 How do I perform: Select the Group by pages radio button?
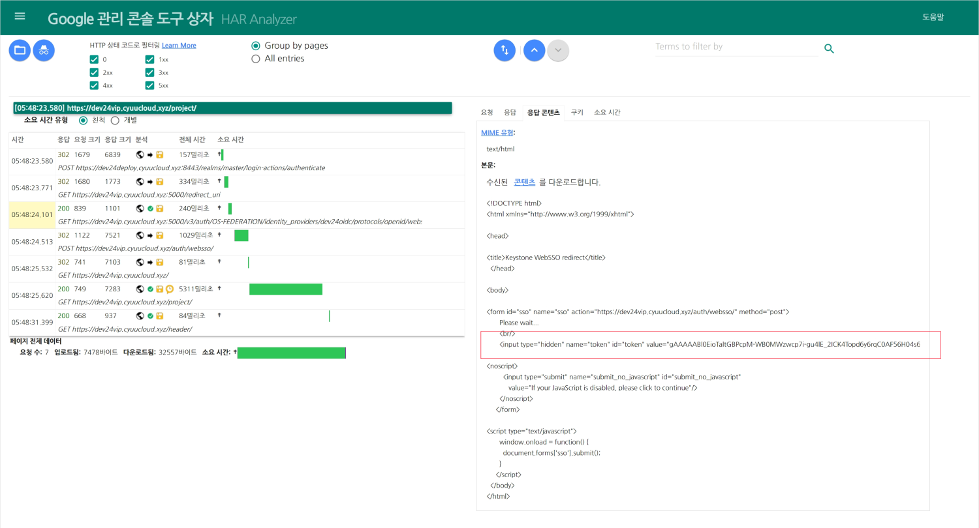tap(256, 46)
